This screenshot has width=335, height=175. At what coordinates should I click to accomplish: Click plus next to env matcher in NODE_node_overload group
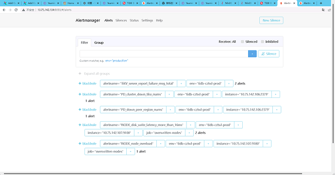point(208,143)
